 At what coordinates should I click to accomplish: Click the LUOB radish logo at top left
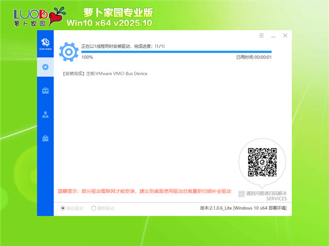coord(31,16)
